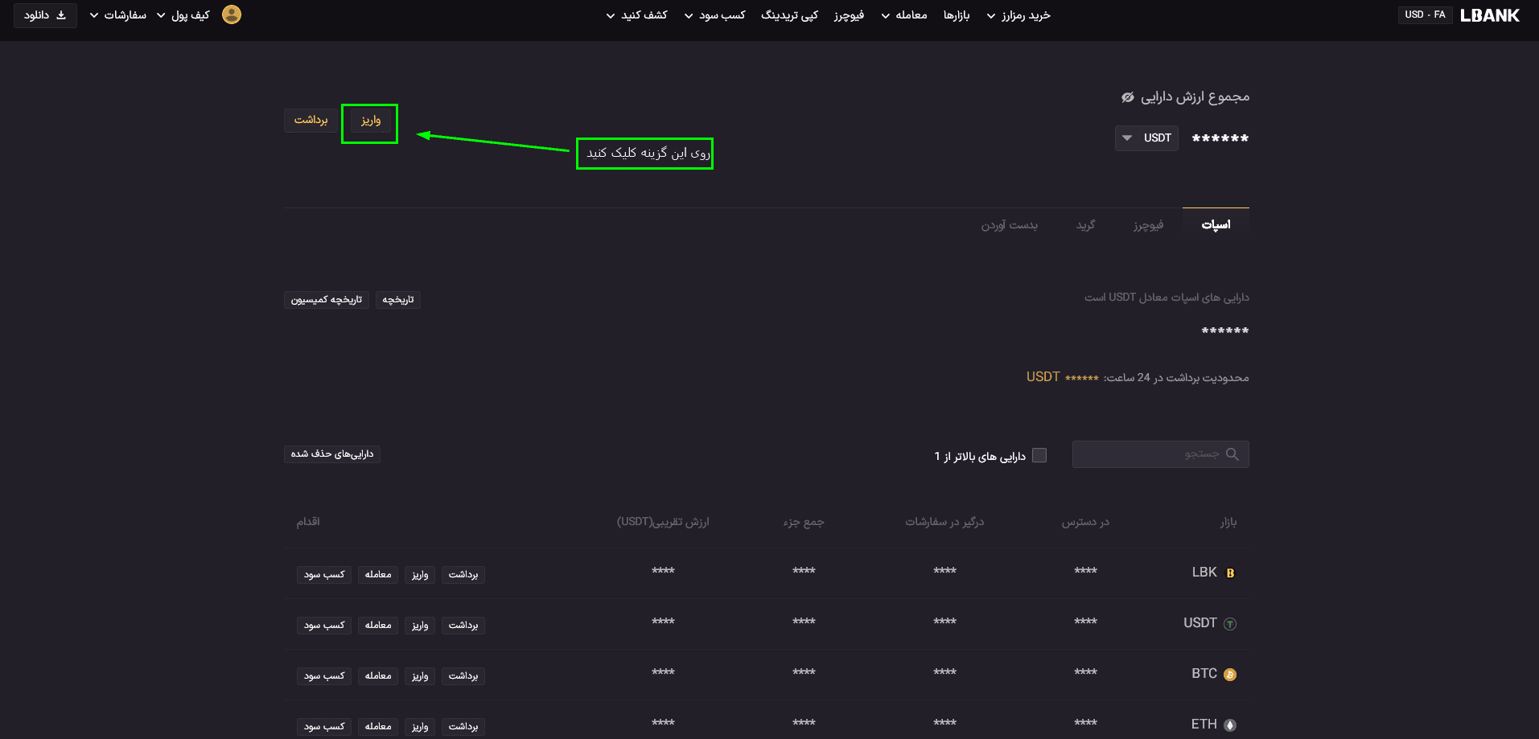The width and height of the screenshot is (1539, 739).
Task: Click واریز in the BTC row
Action: [420, 676]
